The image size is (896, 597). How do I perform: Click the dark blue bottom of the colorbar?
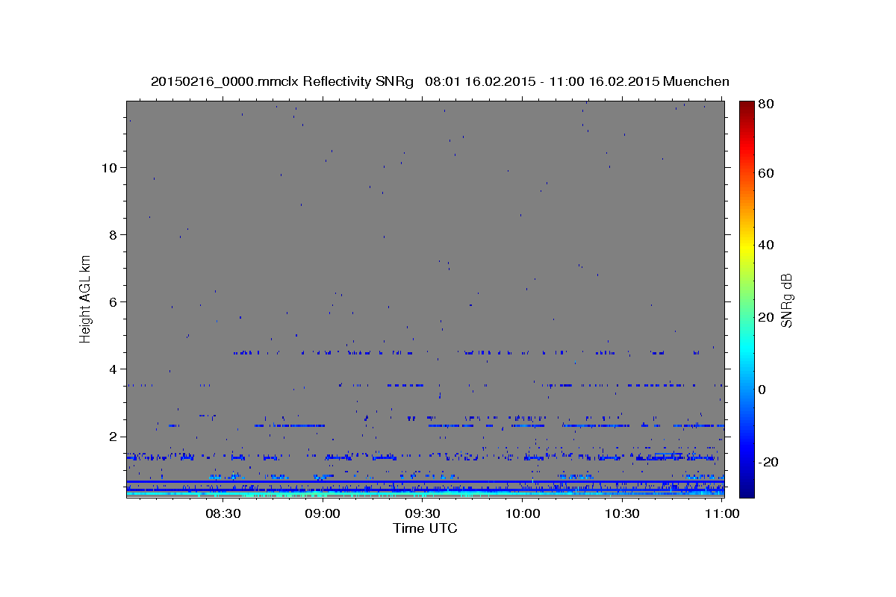pos(747,490)
